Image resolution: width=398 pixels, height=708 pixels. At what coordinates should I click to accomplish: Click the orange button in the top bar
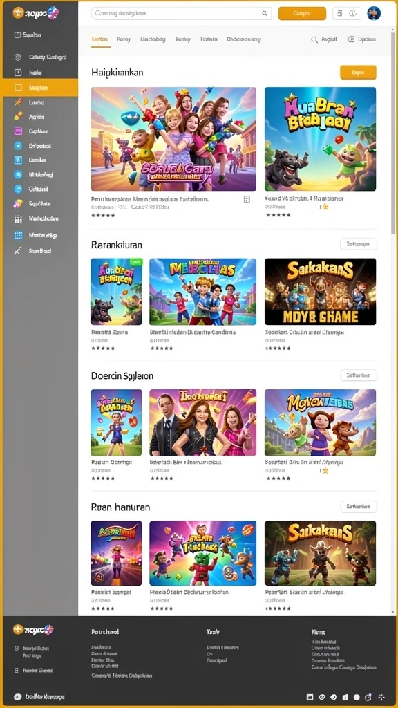coord(302,14)
